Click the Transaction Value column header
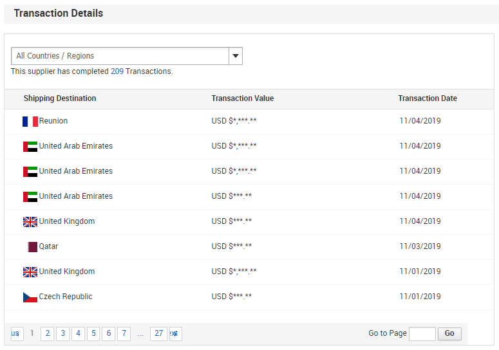The image size is (499, 350). point(243,98)
